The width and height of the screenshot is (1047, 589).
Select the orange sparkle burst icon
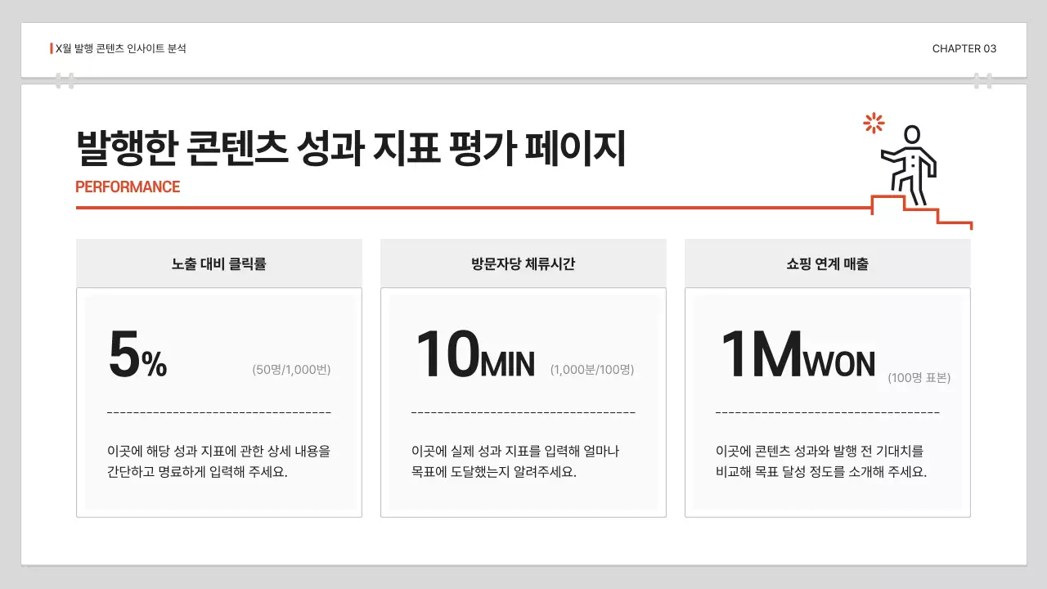tap(873, 123)
